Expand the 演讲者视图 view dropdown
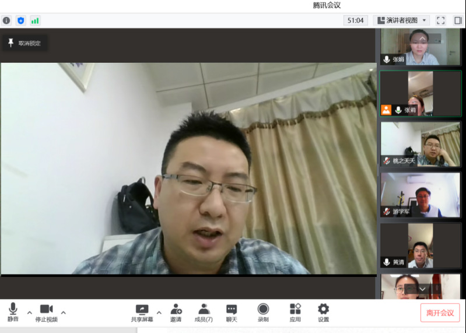This screenshot has height=333, width=466. tap(402, 20)
